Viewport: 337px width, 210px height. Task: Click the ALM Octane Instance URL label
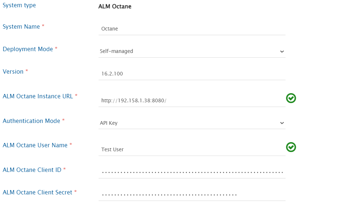point(38,96)
